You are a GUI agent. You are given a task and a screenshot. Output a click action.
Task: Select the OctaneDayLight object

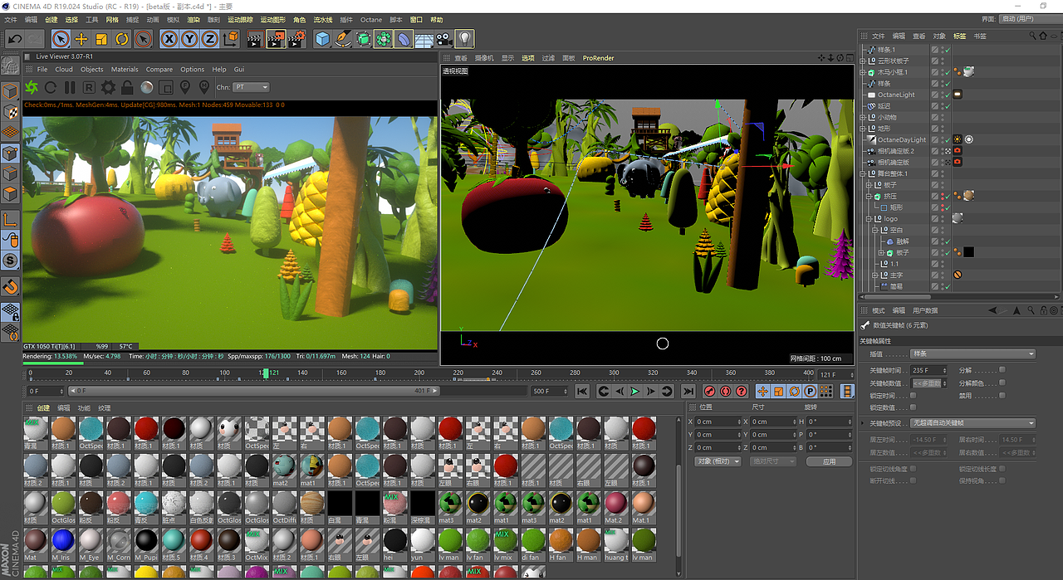point(901,140)
